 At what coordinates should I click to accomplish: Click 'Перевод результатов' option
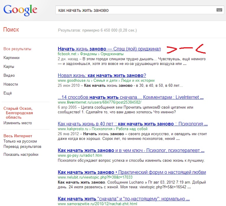click(x=22, y=147)
